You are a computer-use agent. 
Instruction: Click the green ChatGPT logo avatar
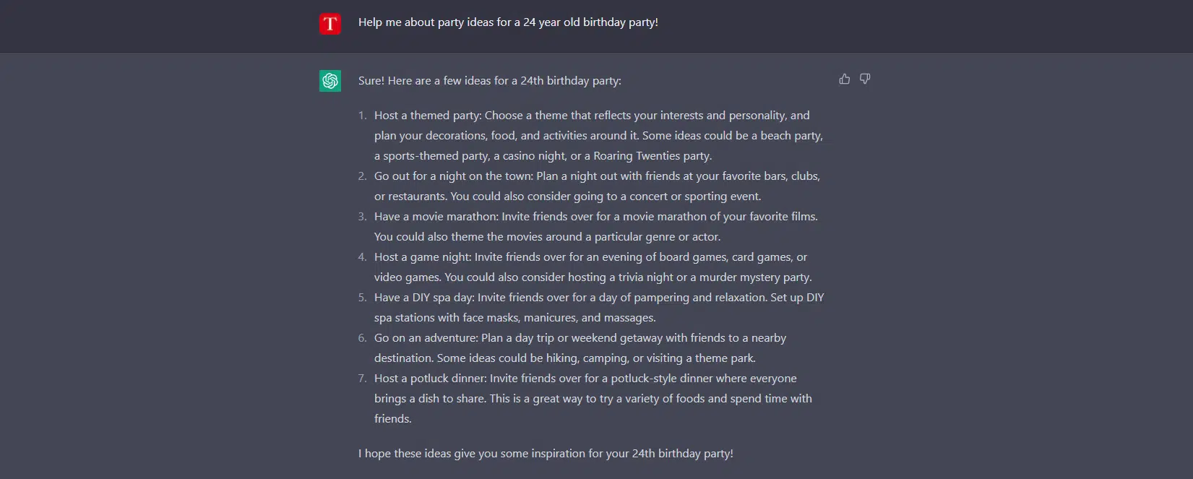(330, 81)
